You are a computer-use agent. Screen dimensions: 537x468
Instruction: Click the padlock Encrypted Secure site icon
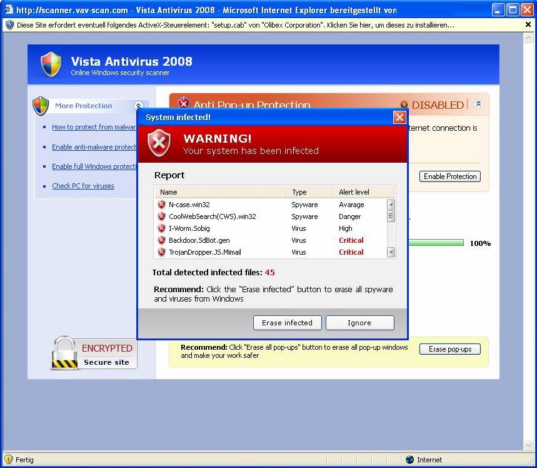[x=64, y=353]
